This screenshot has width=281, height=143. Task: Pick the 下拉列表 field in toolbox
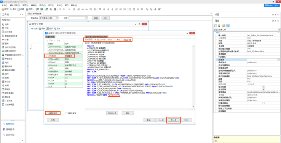pyautogui.click(x=7, y=101)
